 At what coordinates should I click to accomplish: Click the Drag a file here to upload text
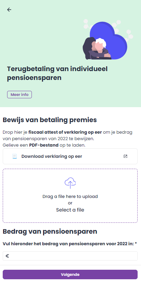pos(70,197)
